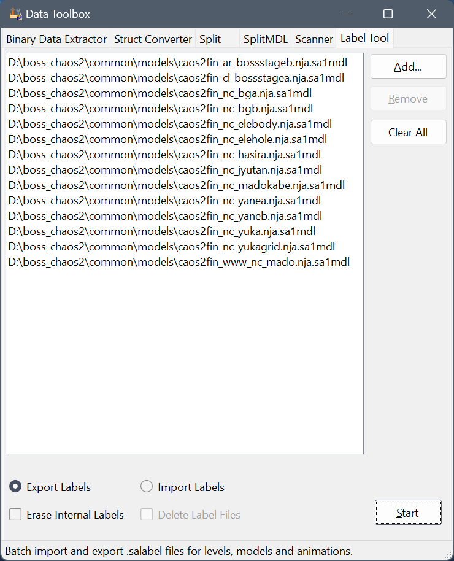Screen dimensions: 454x561
Task: Open the Struct Converter tab
Action: coord(153,39)
